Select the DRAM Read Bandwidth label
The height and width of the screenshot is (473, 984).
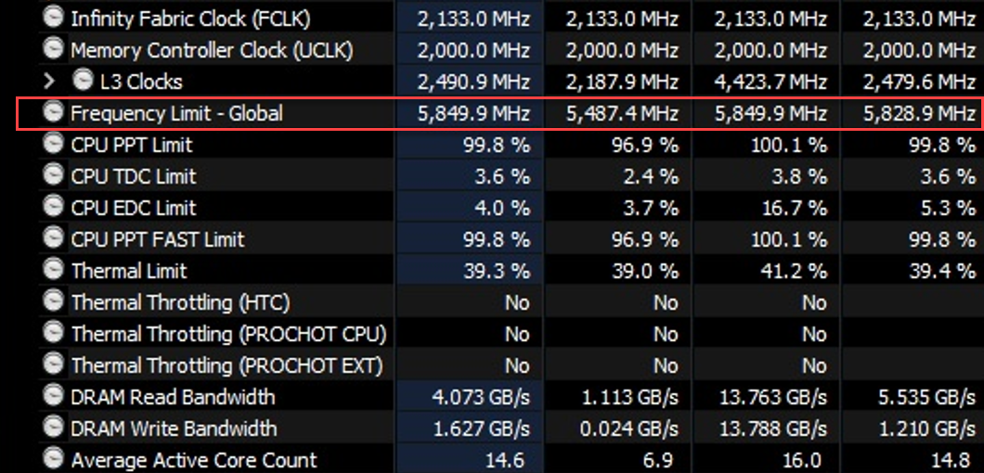[173, 397]
